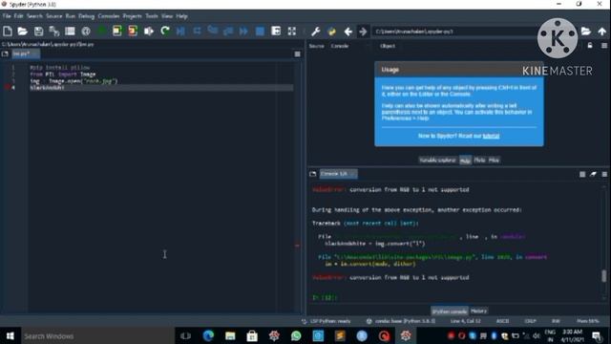Click the step over debug icon
Screen dimensions: 611x344
(197, 31)
